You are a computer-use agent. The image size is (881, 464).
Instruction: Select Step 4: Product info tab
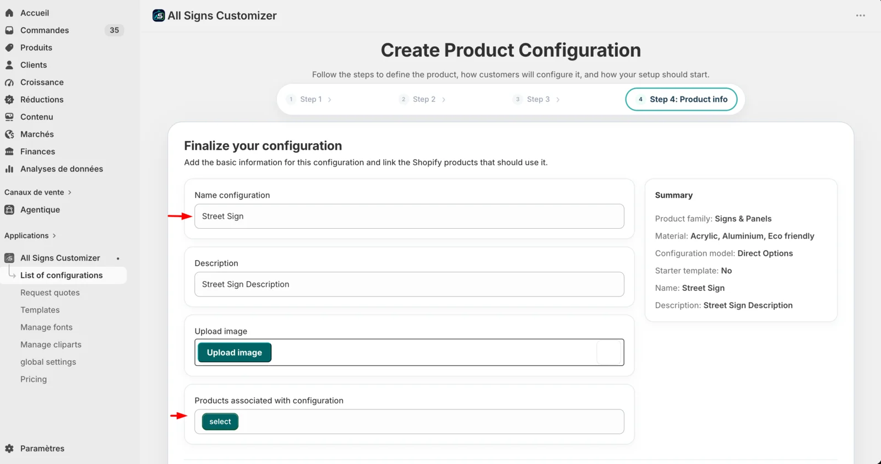(x=682, y=99)
